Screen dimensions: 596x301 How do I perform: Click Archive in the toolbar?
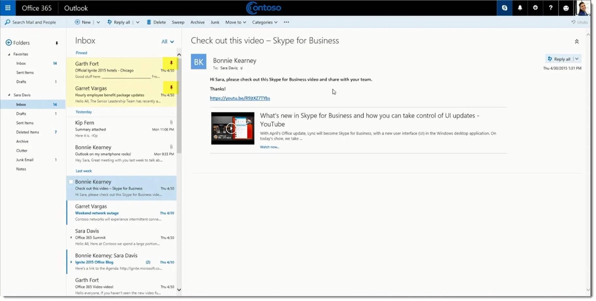tap(197, 22)
